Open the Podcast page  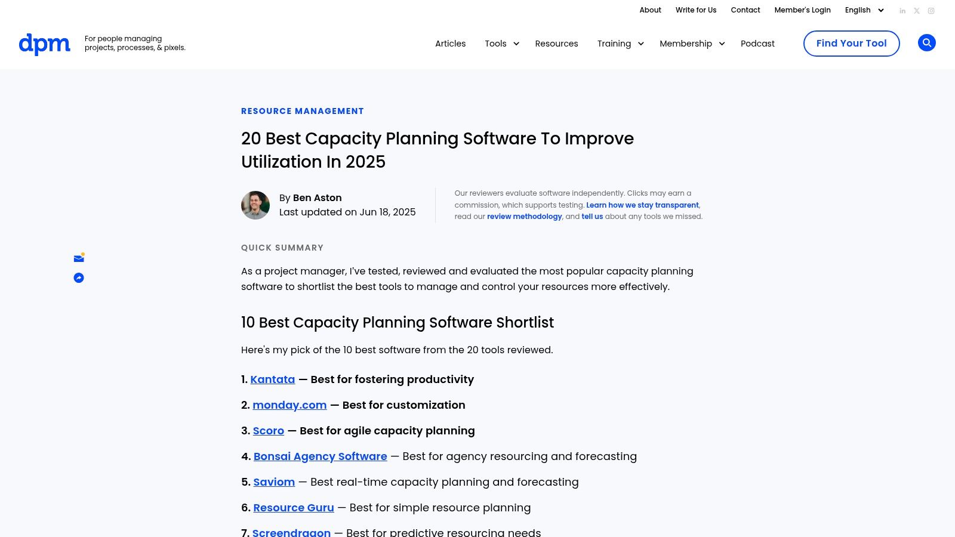point(757,44)
